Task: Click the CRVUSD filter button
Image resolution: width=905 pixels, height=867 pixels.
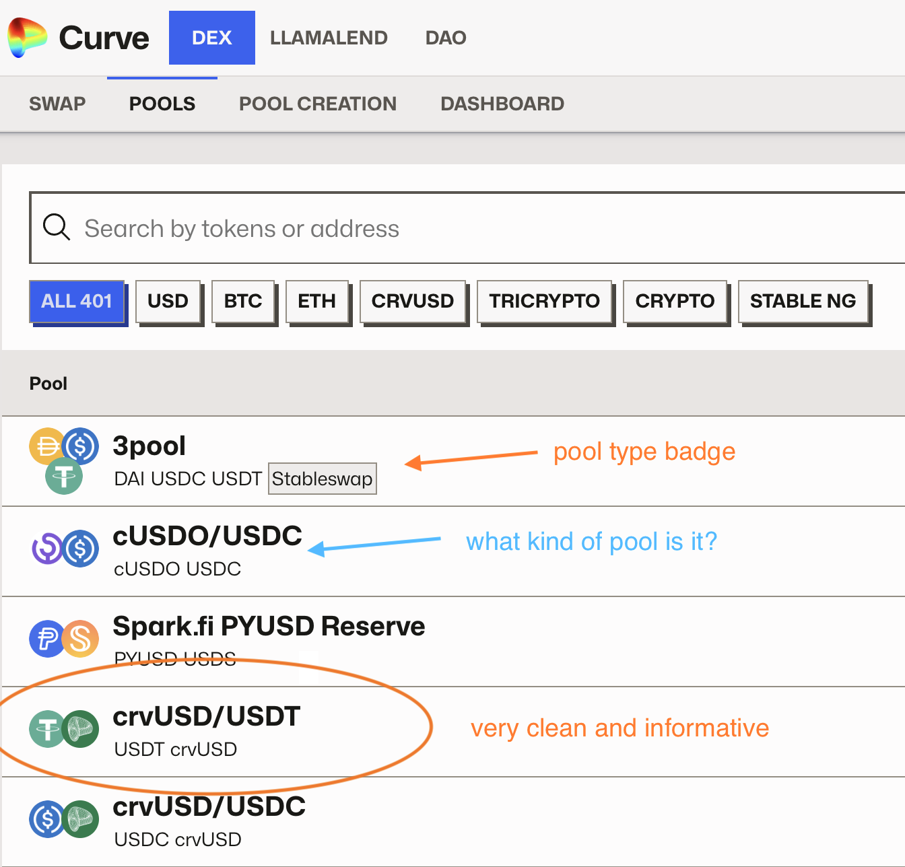Action: [x=413, y=301]
